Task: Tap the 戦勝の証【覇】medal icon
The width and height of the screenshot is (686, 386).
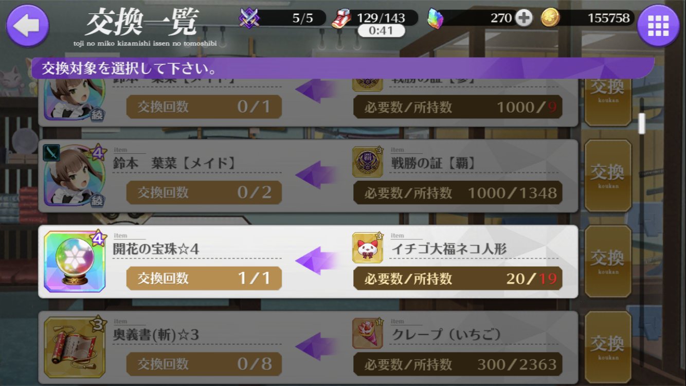Action: (x=368, y=162)
